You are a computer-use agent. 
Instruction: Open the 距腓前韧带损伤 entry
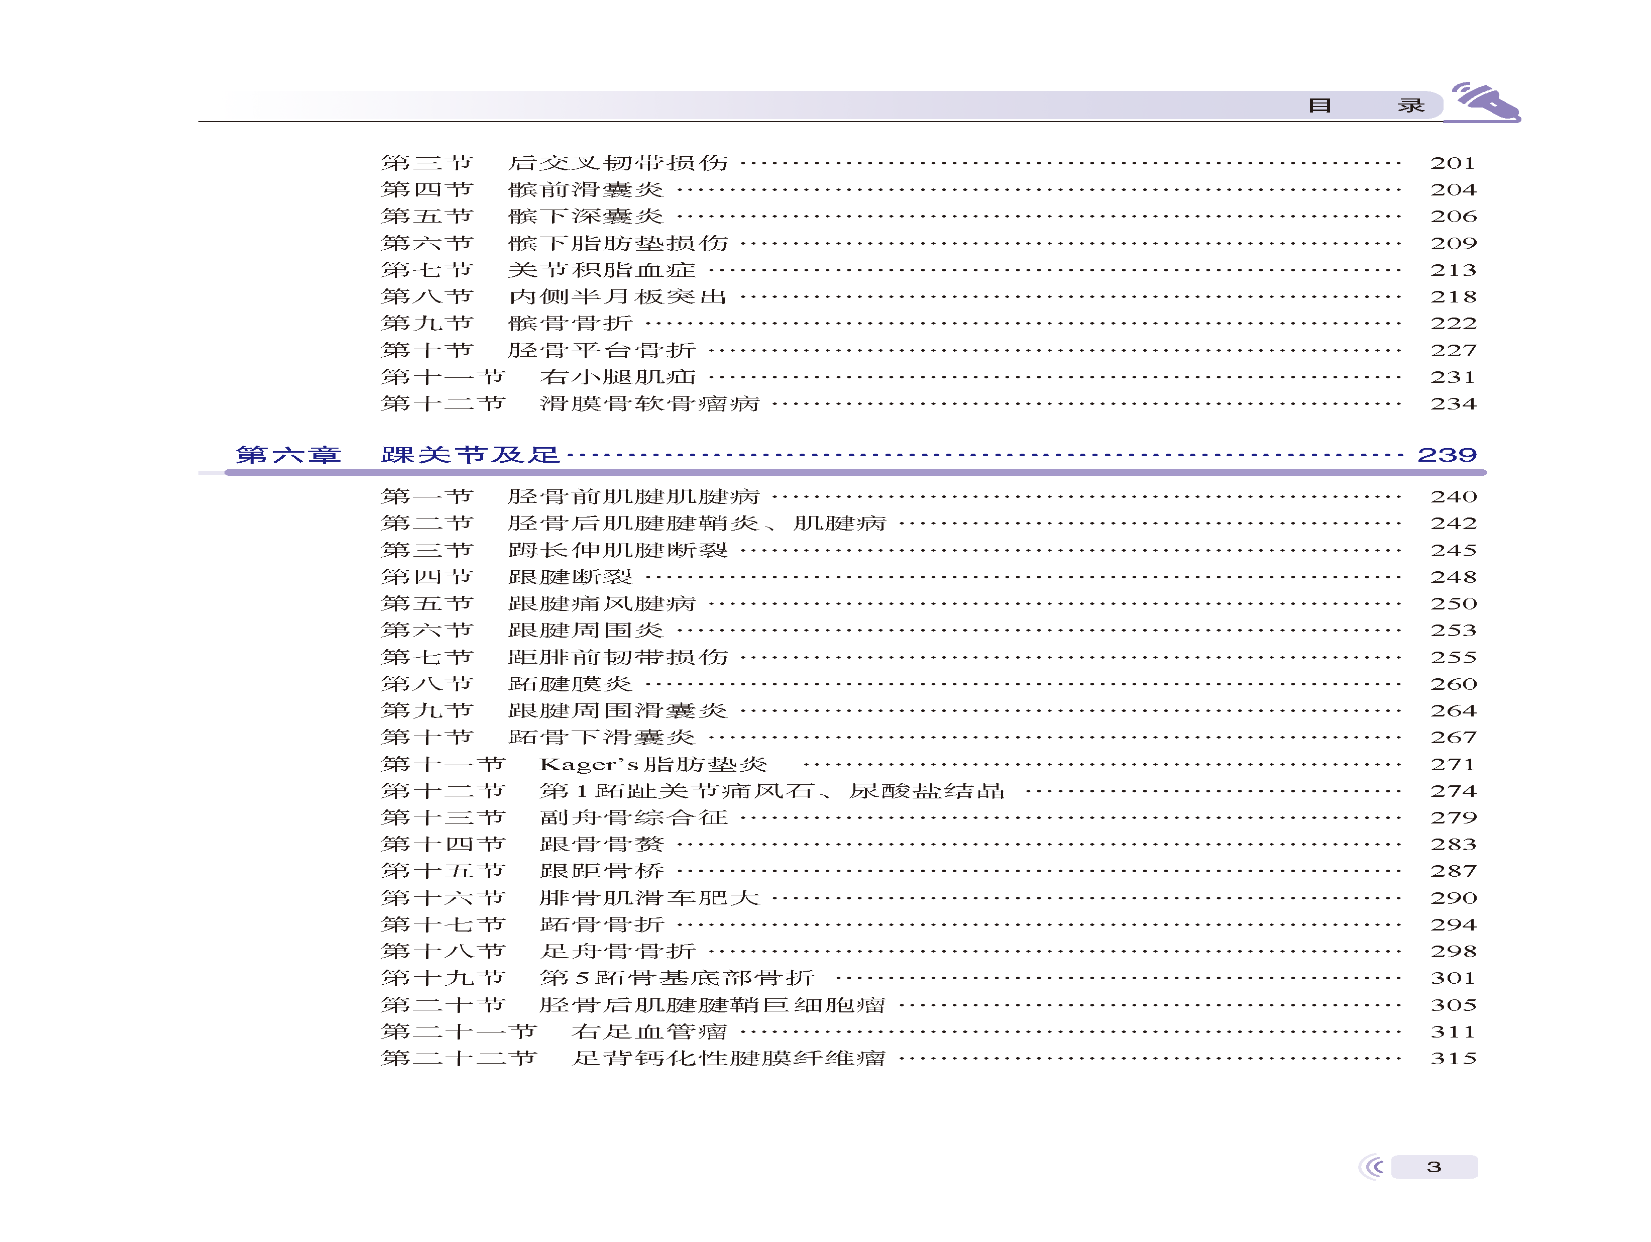point(618,657)
